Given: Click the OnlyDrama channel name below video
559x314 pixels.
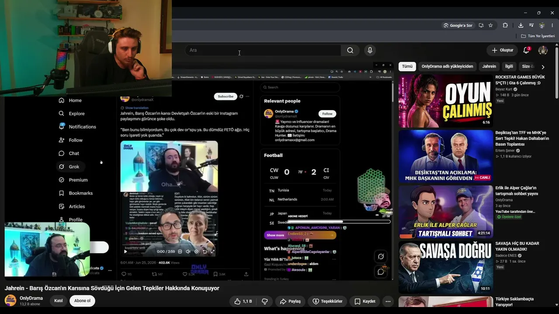Looking at the screenshot, I should [31, 298].
